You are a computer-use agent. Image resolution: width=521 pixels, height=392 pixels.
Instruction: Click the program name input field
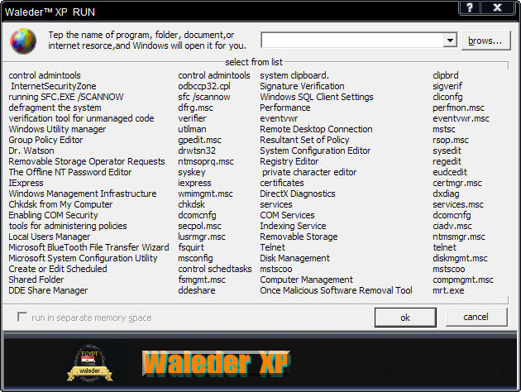coord(352,41)
